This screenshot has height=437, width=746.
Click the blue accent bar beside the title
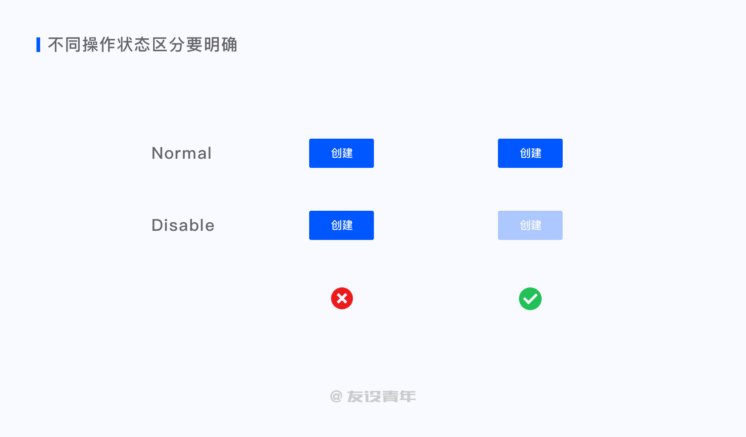[x=38, y=45]
